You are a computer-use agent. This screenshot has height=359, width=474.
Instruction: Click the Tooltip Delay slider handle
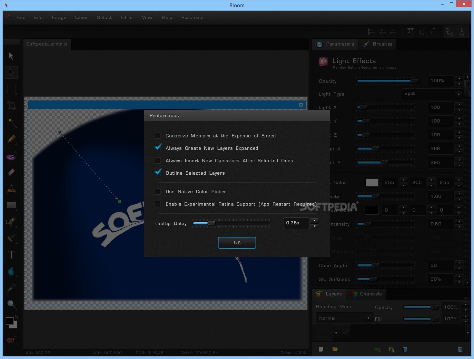[x=211, y=223]
